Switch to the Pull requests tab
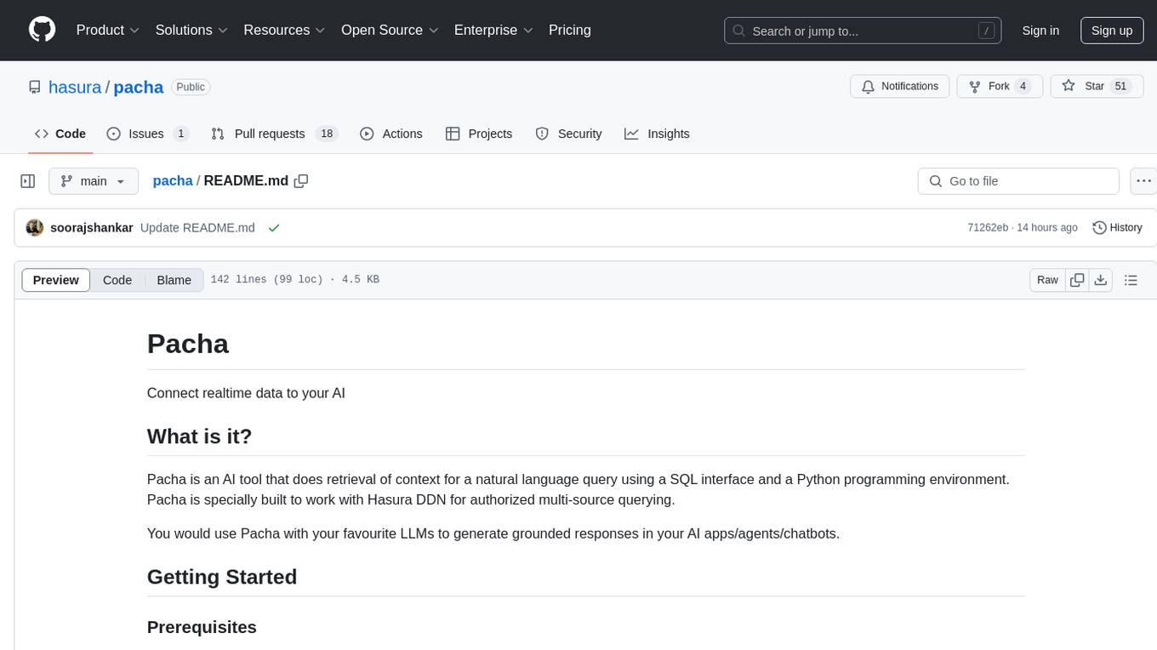Viewport: 1157px width, 650px height. tap(274, 134)
